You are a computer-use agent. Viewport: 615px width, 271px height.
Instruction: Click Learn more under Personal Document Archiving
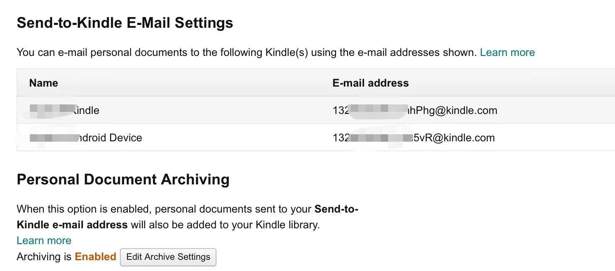pos(44,241)
